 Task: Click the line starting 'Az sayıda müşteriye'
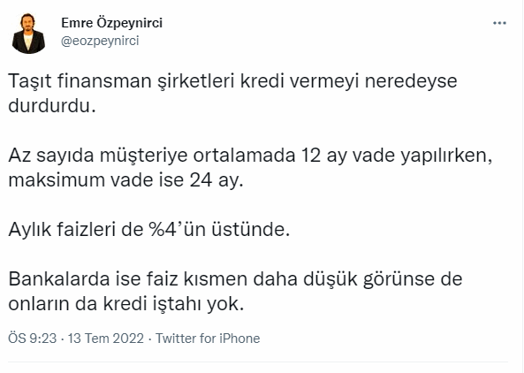tap(250, 156)
